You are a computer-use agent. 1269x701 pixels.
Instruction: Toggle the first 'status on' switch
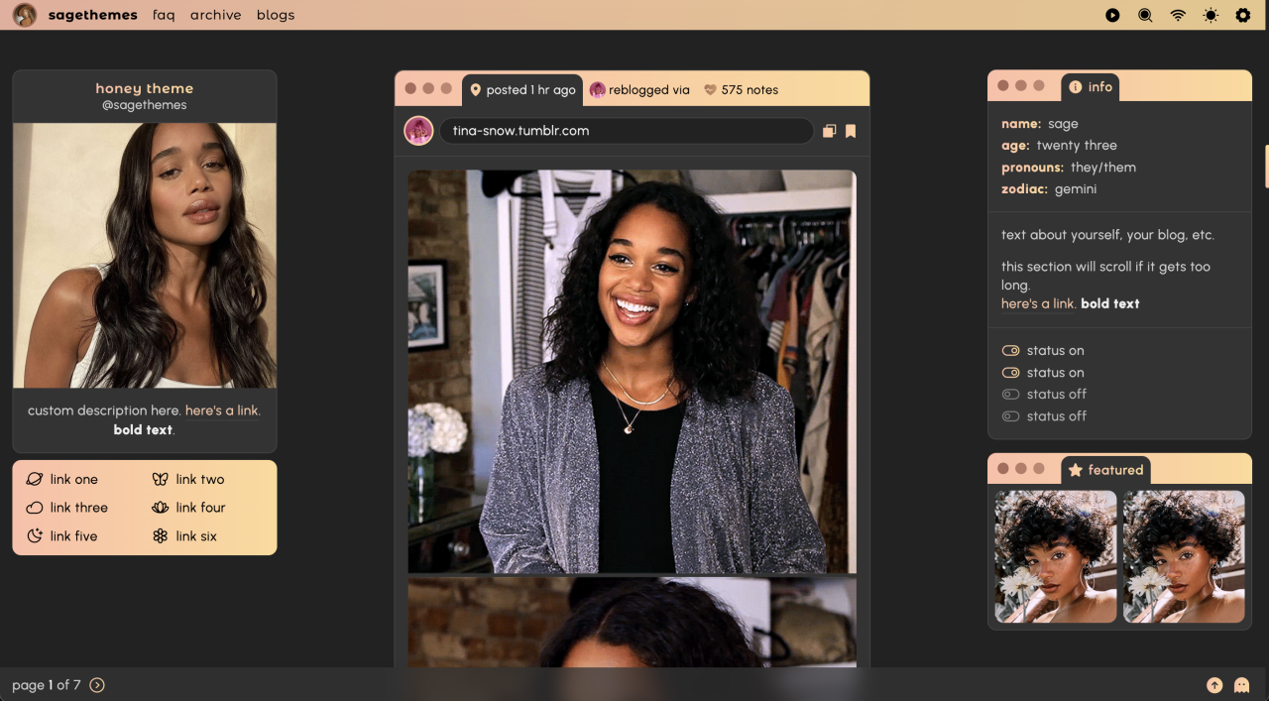[x=1010, y=351]
